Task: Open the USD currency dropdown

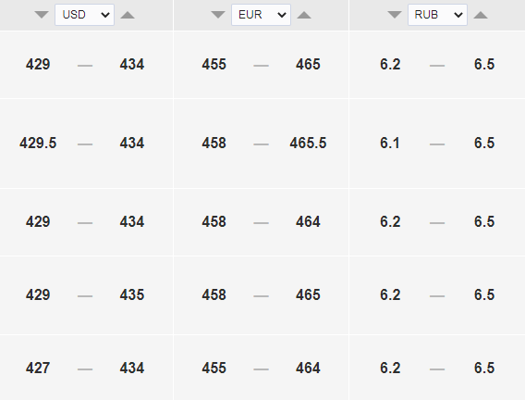Action: tap(85, 15)
